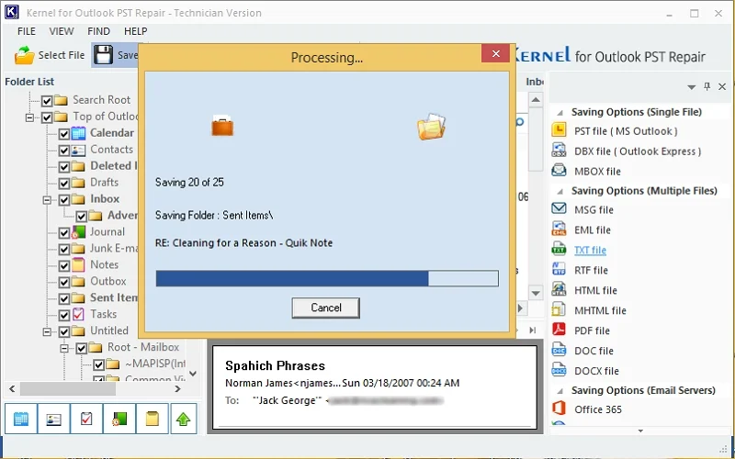This screenshot has width=735, height=459.
Task: Open the HELP menu
Action: (x=135, y=31)
